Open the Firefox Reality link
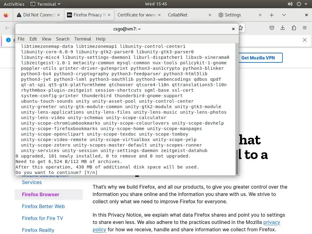 tap(38, 230)
